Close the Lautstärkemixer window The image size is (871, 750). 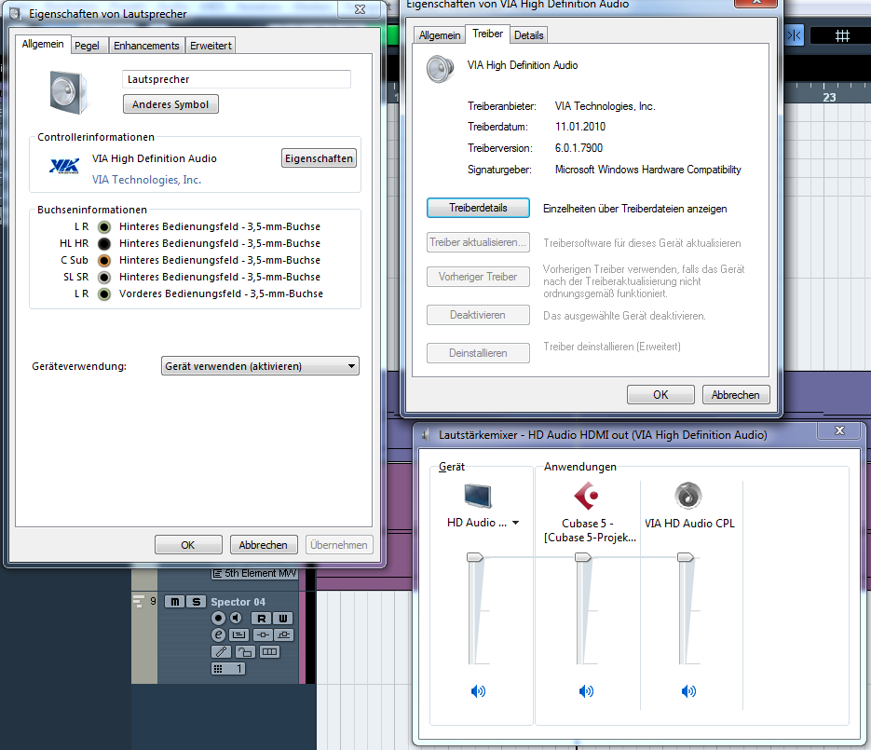[x=839, y=430]
